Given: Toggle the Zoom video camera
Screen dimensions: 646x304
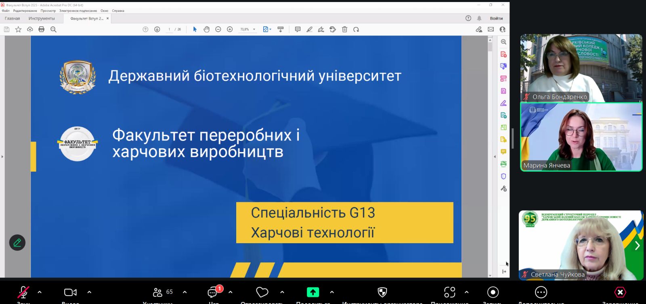Looking at the screenshot, I should 70,292.
